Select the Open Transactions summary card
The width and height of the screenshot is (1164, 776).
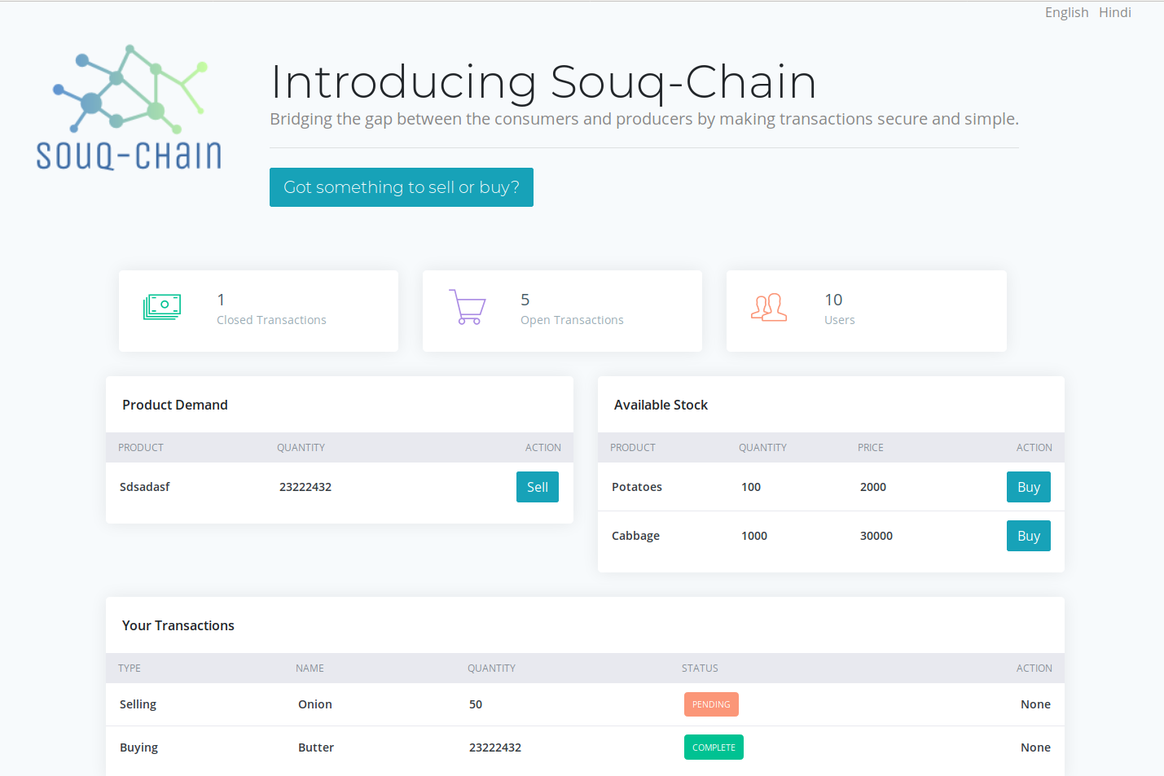(562, 311)
